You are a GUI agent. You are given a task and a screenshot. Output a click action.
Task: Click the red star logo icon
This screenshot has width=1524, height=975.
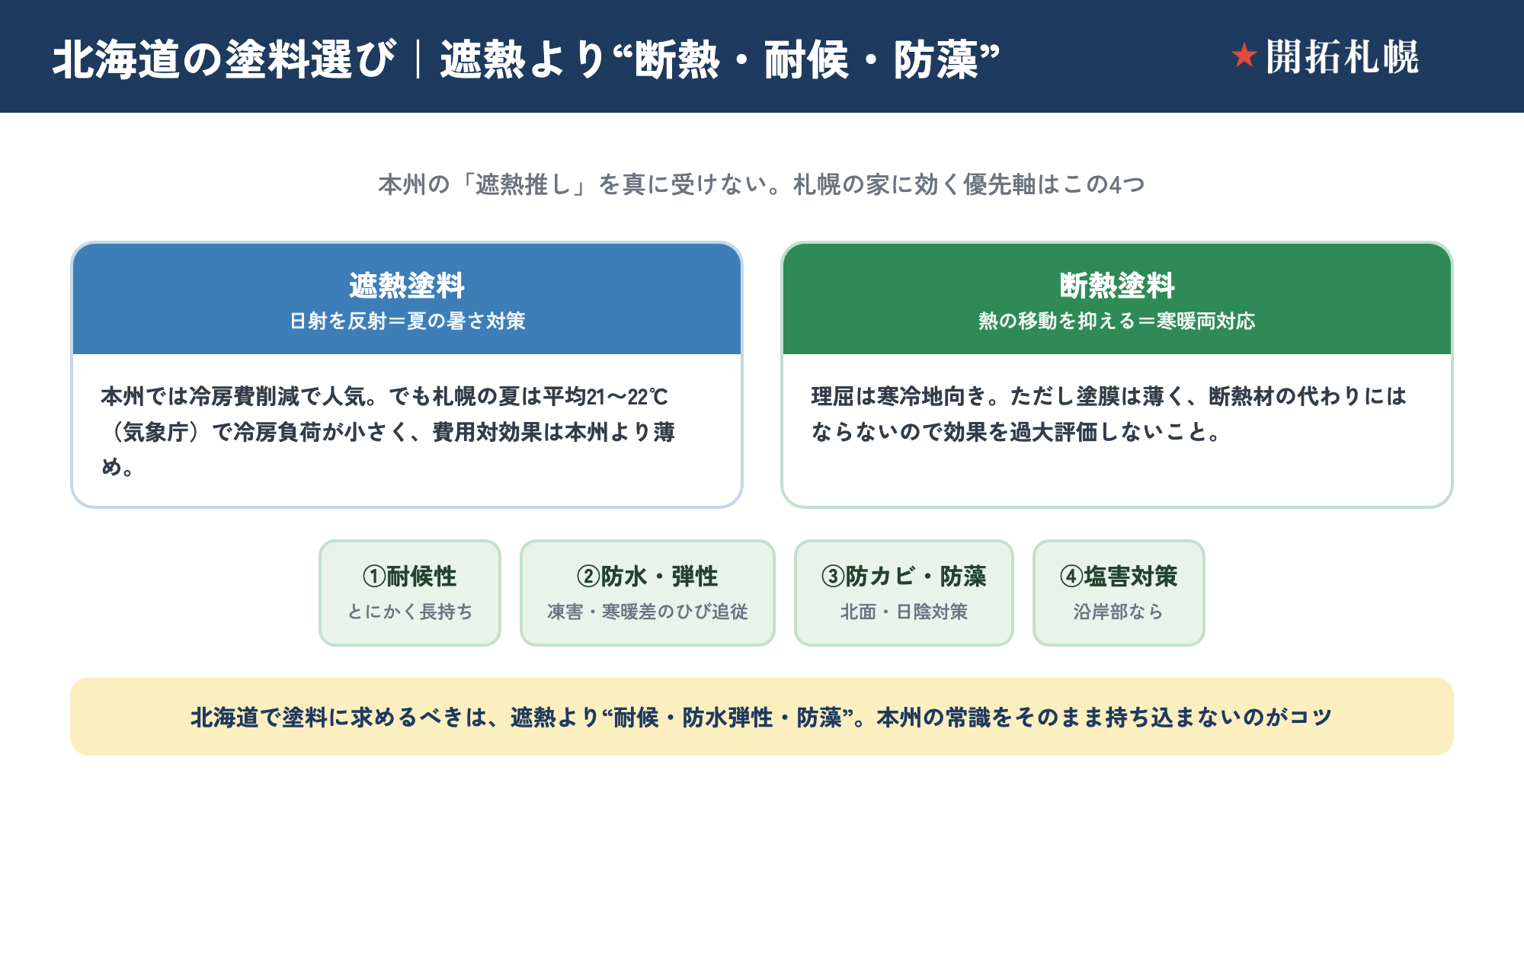point(1244,56)
